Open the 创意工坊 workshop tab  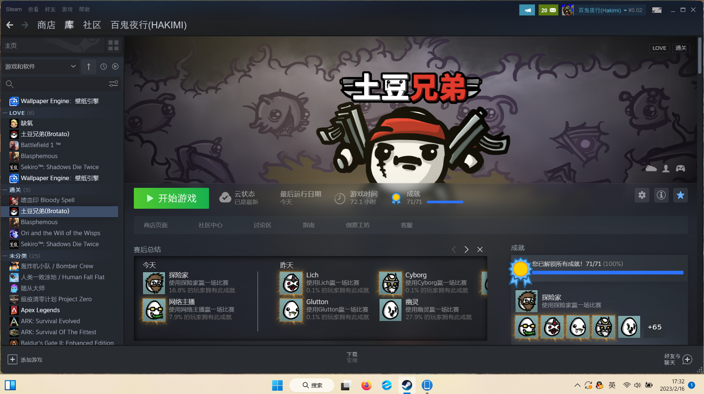click(357, 225)
